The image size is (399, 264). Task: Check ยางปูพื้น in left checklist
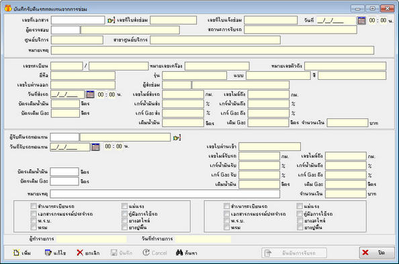124,227
